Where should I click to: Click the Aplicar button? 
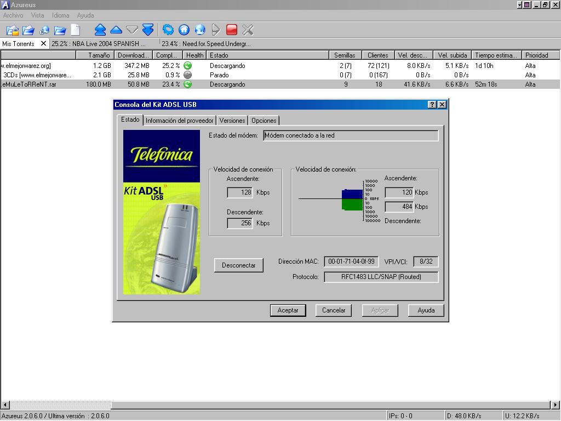point(380,310)
